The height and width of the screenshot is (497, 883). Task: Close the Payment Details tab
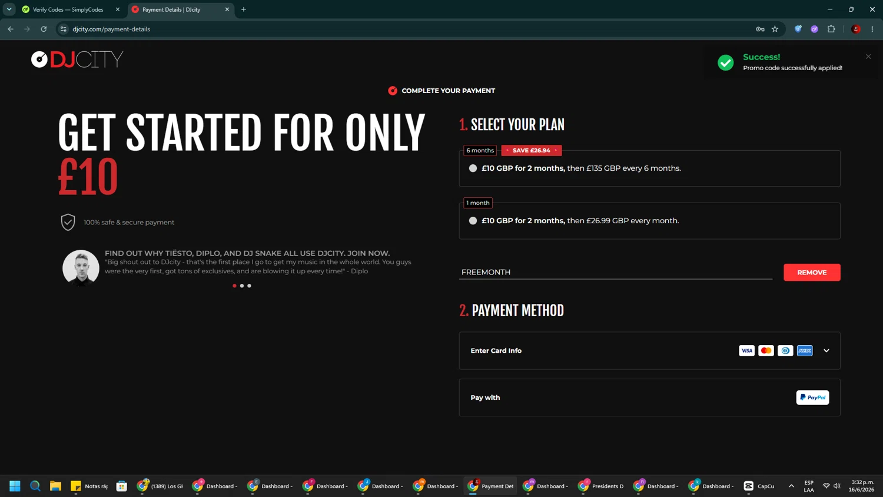[227, 9]
